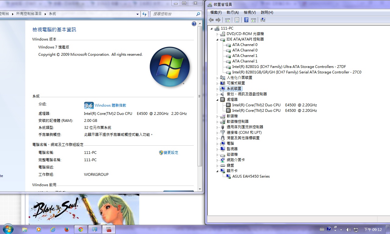Click the 所有控制台項目 breadcrumb

point(29,14)
